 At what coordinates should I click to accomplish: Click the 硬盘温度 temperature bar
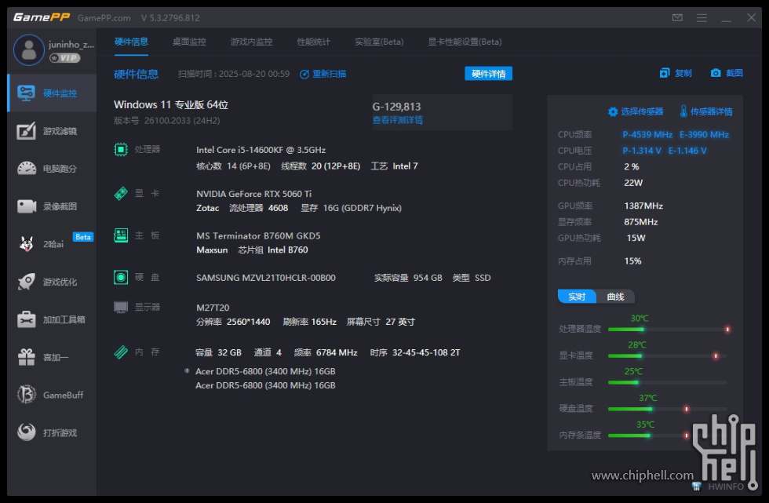pyautogui.click(x=668, y=409)
